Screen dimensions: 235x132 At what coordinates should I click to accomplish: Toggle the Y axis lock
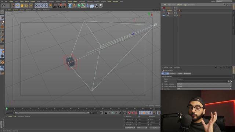[x=41, y=5]
